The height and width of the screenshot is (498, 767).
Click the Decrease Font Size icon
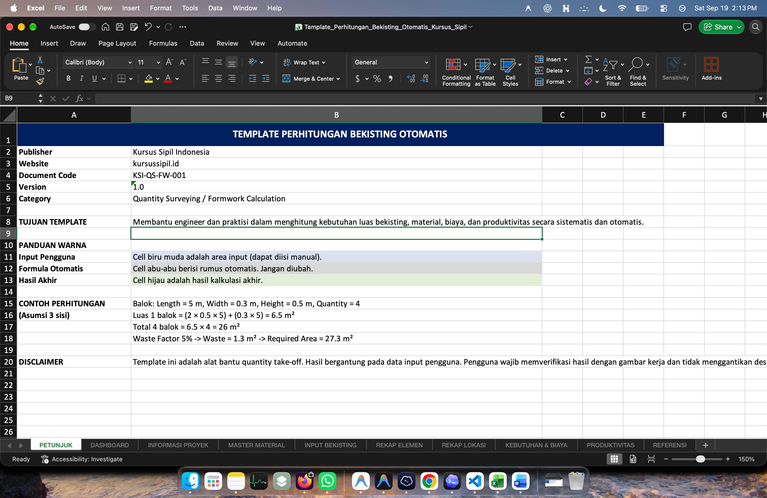click(x=183, y=62)
